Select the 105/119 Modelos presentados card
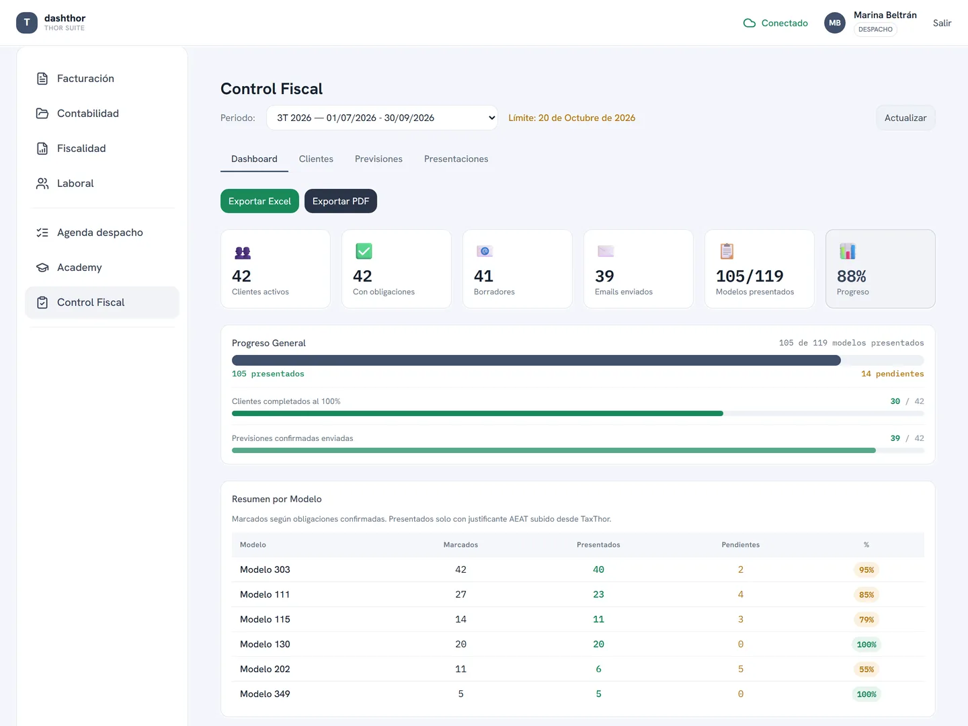This screenshot has height=726, width=968. coord(760,269)
